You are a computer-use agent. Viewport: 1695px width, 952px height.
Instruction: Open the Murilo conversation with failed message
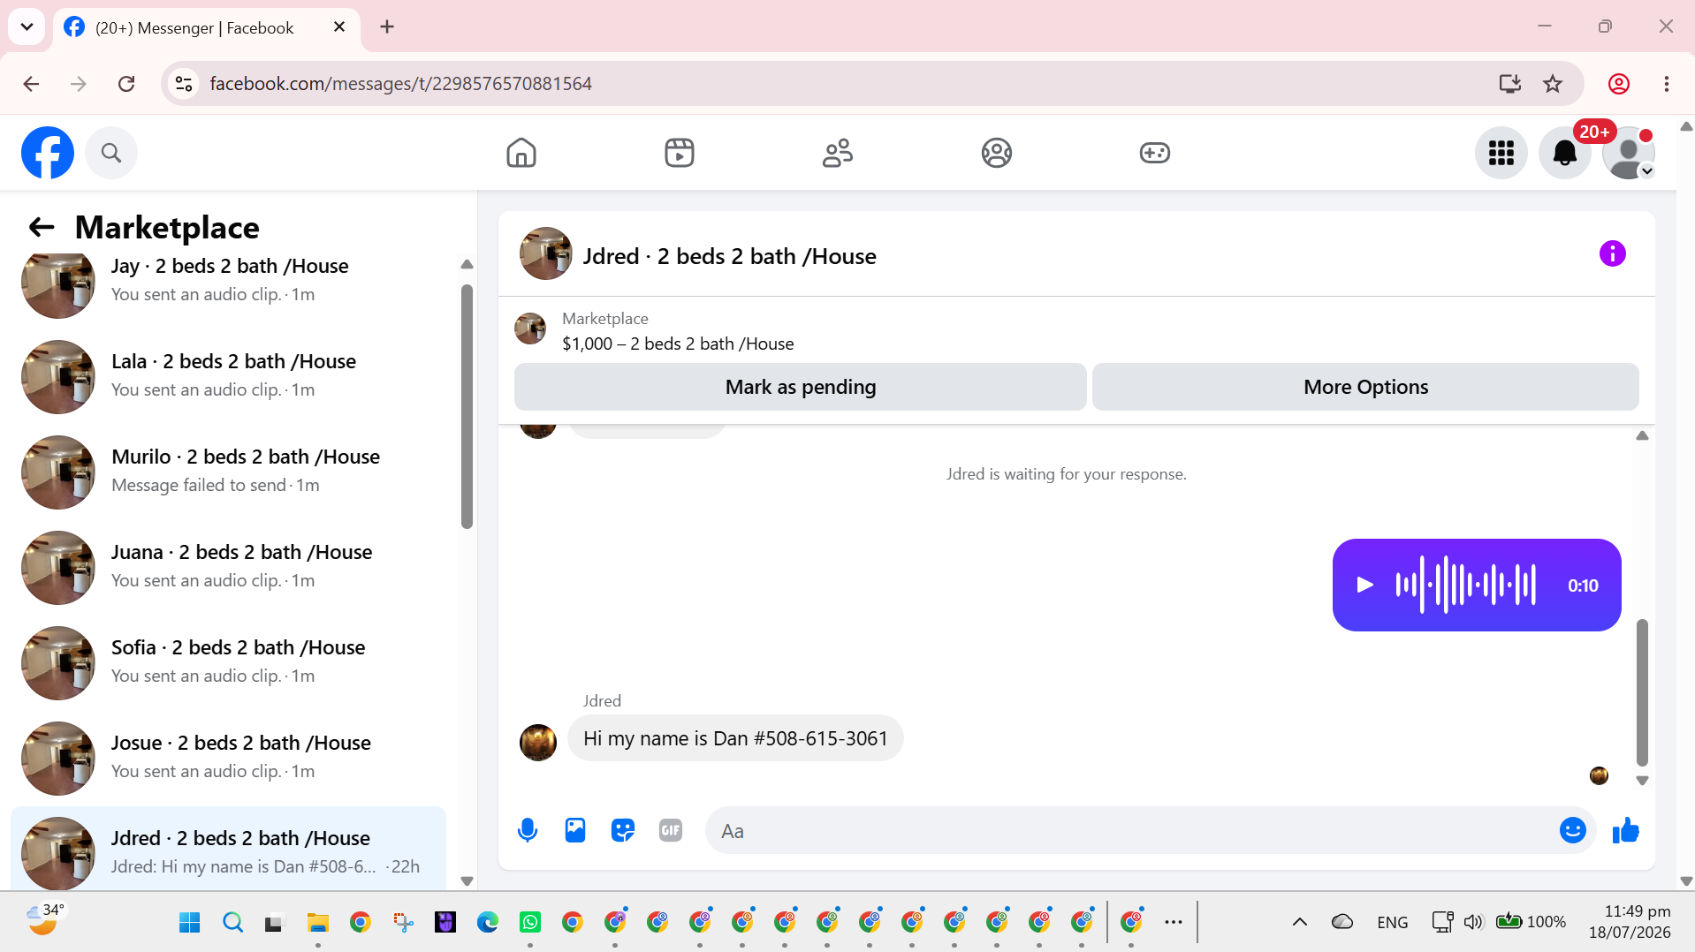coord(228,472)
